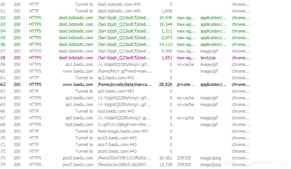291x169 pixels.
Task: Select the dss0.bdstatic.com session sized 19,344
Action: (x=125, y=25)
